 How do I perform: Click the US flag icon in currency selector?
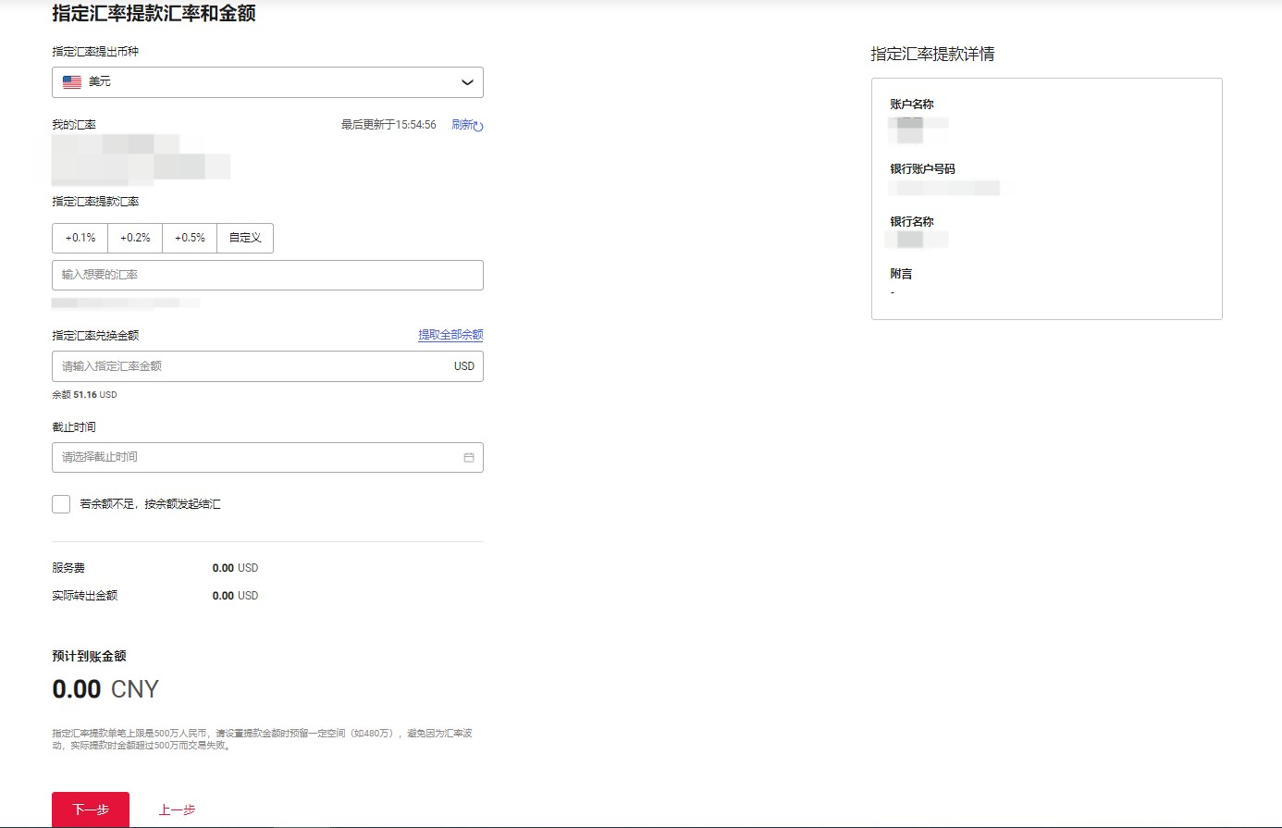click(72, 82)
